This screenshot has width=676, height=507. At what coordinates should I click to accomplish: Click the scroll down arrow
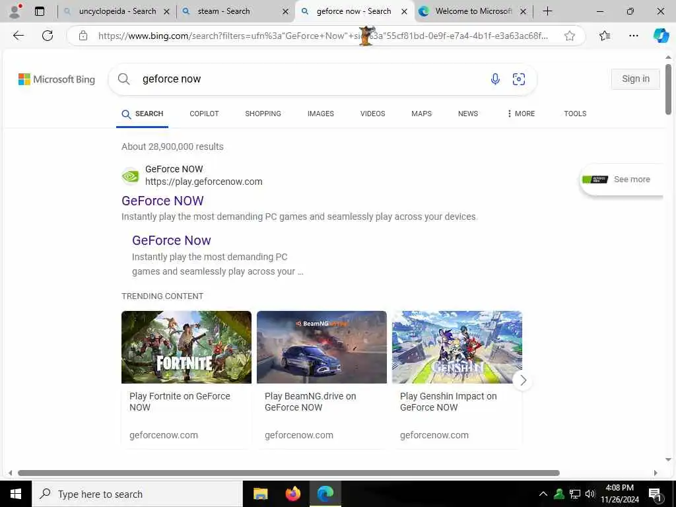click(x=668, y=459)
